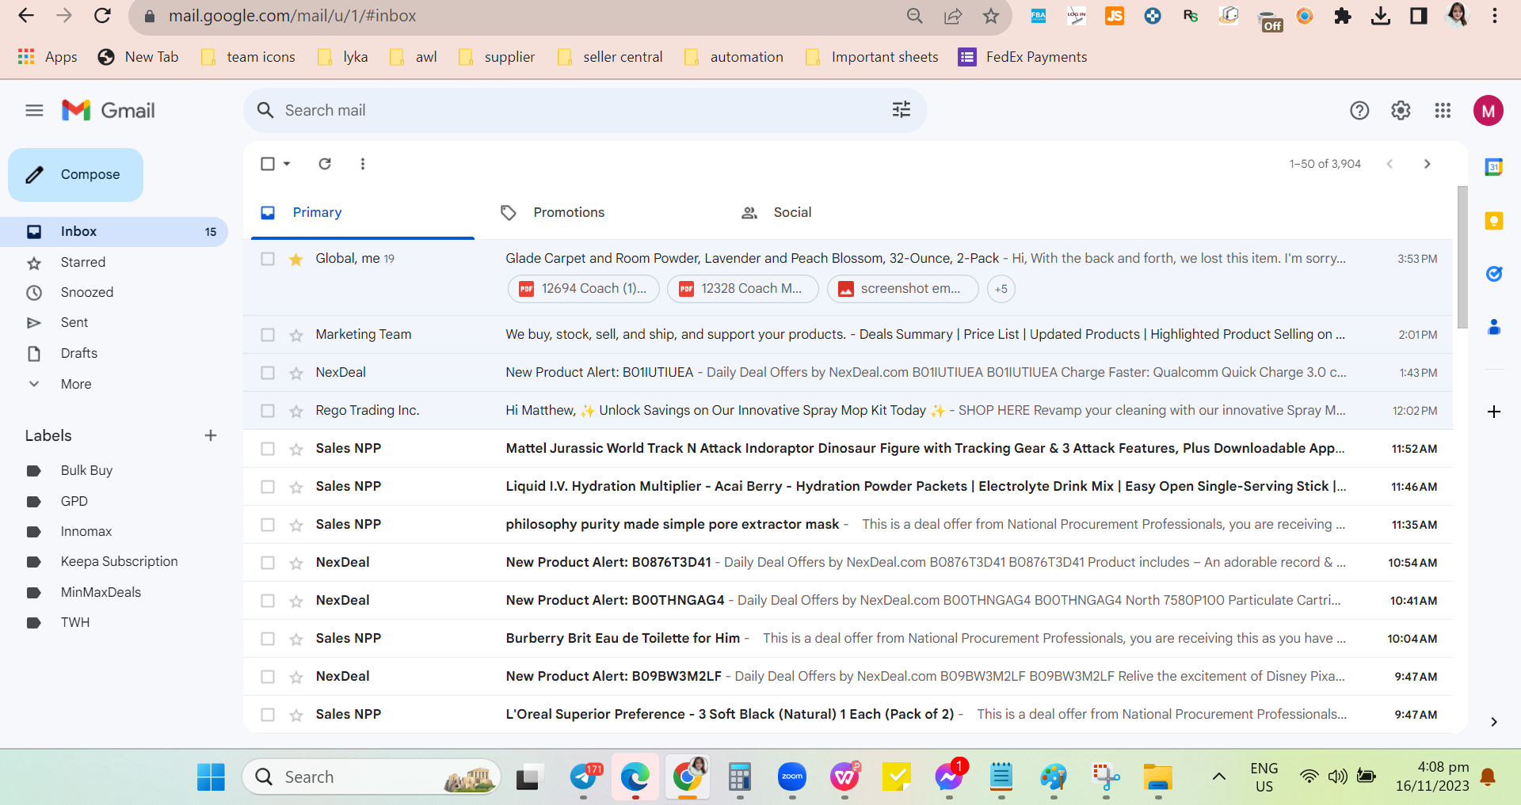Show hidden system tray icons

(x=1219, y=777)
